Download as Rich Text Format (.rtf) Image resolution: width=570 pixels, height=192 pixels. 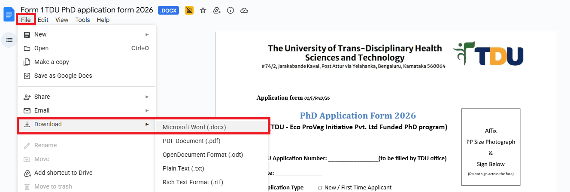tap(212, 182)
